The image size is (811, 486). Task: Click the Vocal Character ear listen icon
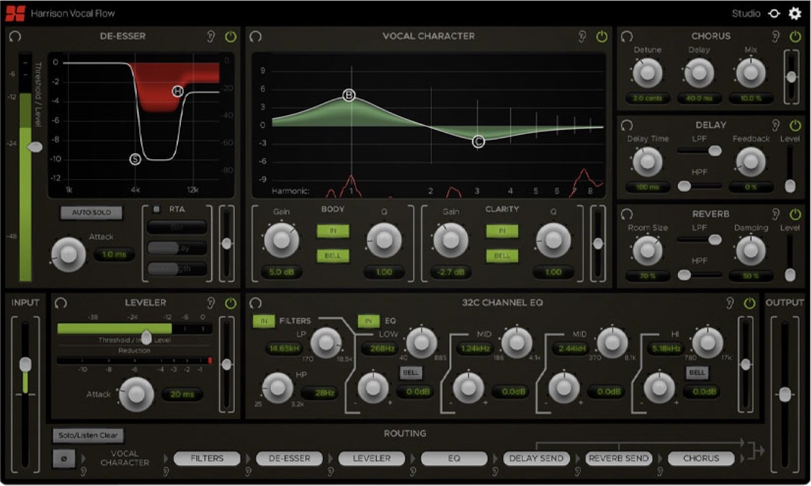[582, 37]
